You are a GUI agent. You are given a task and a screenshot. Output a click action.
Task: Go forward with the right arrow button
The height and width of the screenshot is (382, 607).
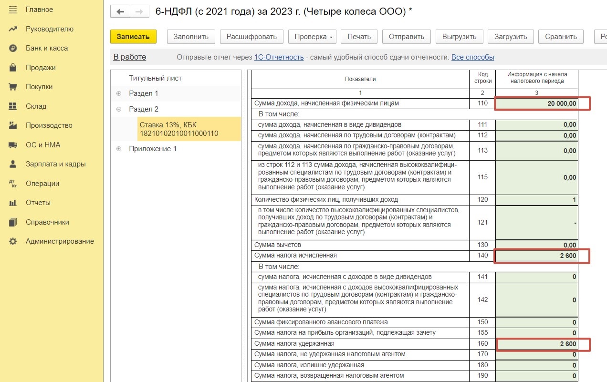139,11
